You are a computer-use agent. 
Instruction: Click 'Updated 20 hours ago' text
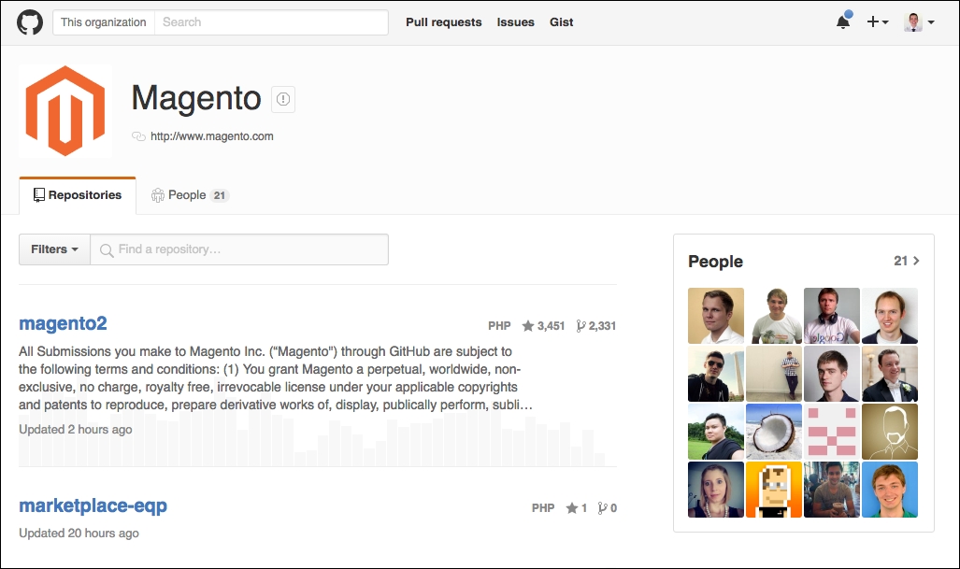(x=79, y=533)
